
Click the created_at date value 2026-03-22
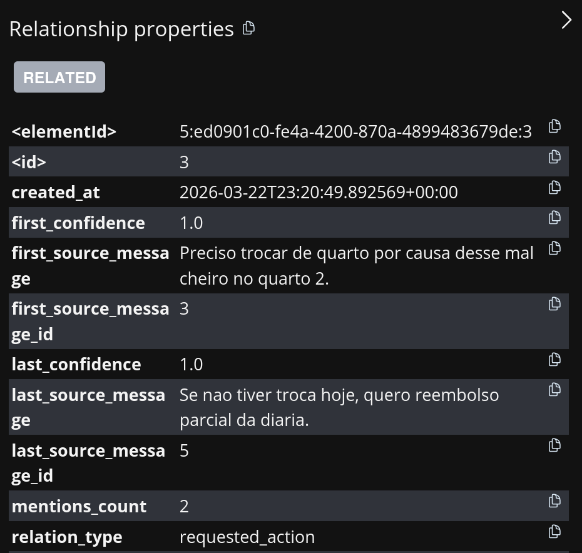point(318,193)
